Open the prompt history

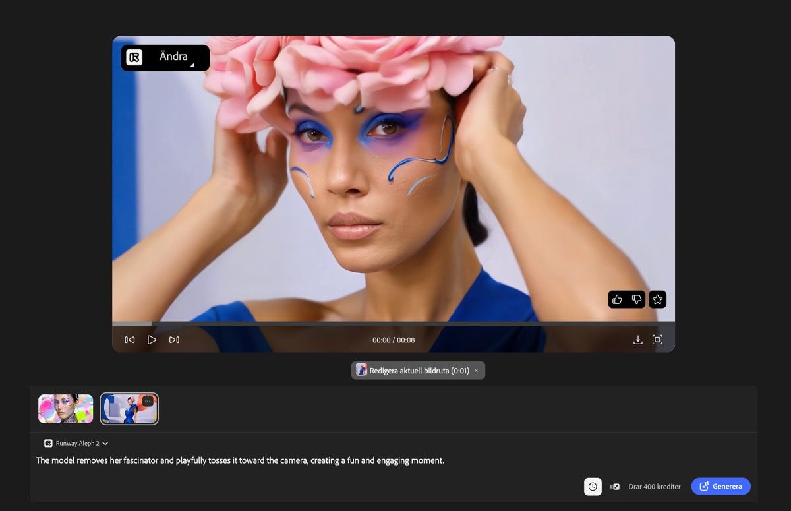[x=593, y=487]
